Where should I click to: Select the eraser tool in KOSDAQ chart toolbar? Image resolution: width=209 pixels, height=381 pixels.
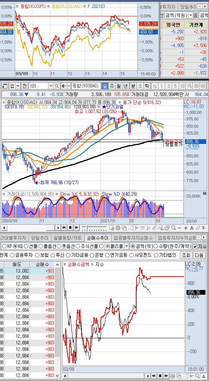198,228
